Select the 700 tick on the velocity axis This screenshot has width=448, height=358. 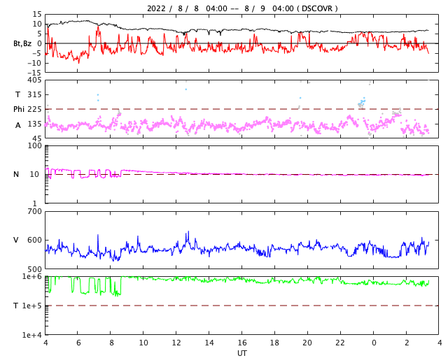[34, 212]
